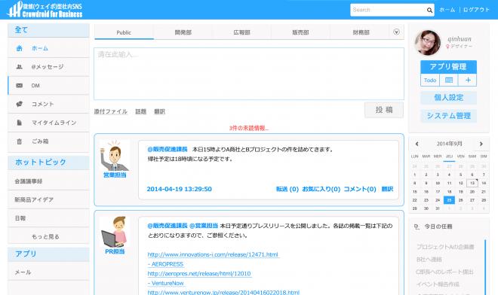
Task: Open マイタイムライン in the sidebar
Action: click(48, 123)
